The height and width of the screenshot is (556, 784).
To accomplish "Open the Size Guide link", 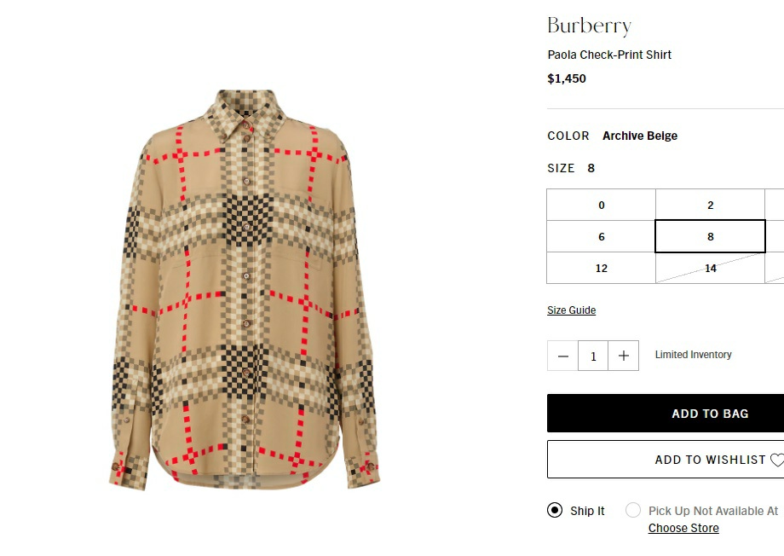I will [x=572, y=310].
